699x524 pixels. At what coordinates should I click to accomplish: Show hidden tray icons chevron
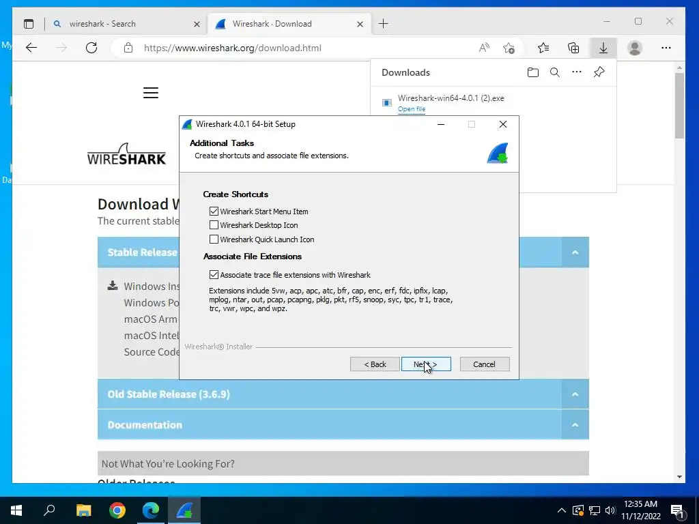(x=562, y=510)
